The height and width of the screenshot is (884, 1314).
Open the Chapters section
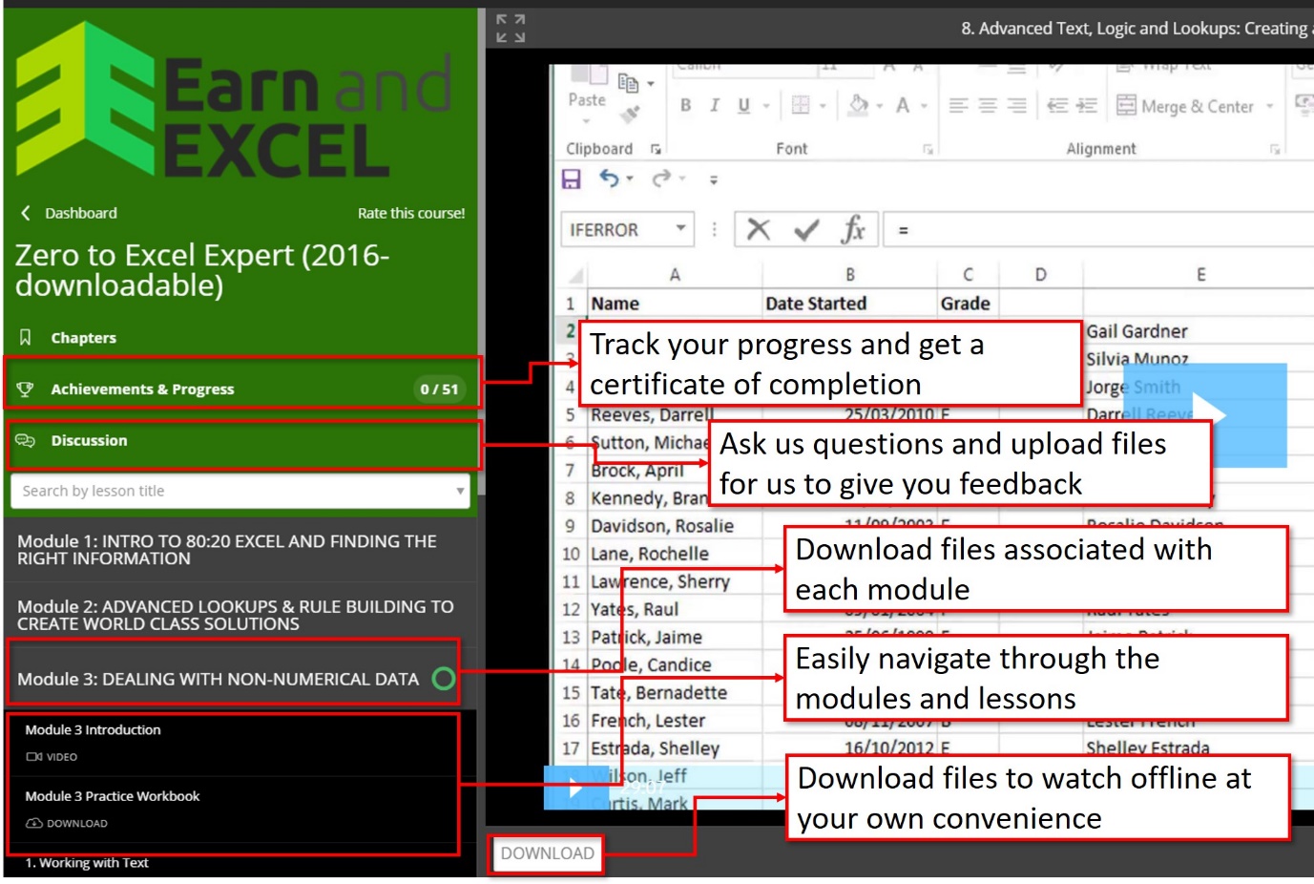pyautogui.click(x=239, y=337)
